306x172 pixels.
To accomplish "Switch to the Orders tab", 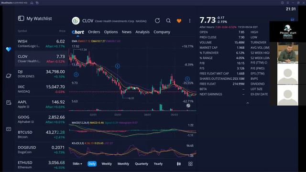I will [94, 32].
